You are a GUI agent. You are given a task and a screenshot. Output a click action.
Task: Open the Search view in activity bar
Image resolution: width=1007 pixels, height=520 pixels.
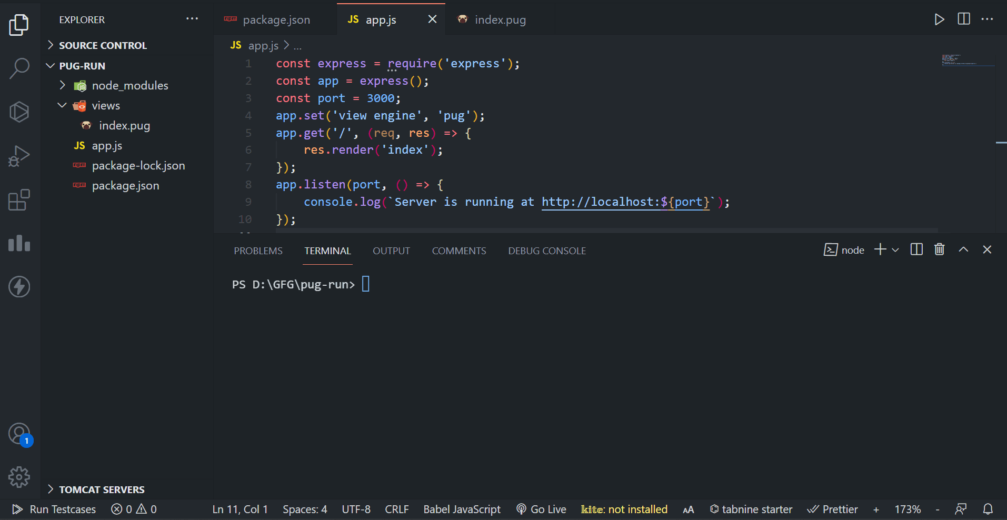pyautogui.click(x=19, y=68)
